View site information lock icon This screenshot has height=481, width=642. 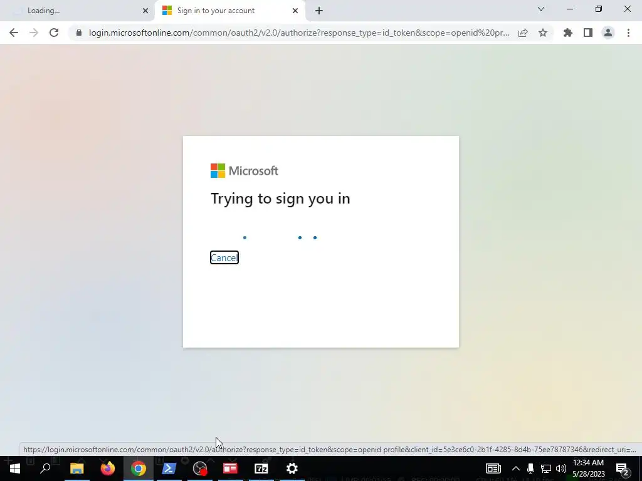(79, 33)
